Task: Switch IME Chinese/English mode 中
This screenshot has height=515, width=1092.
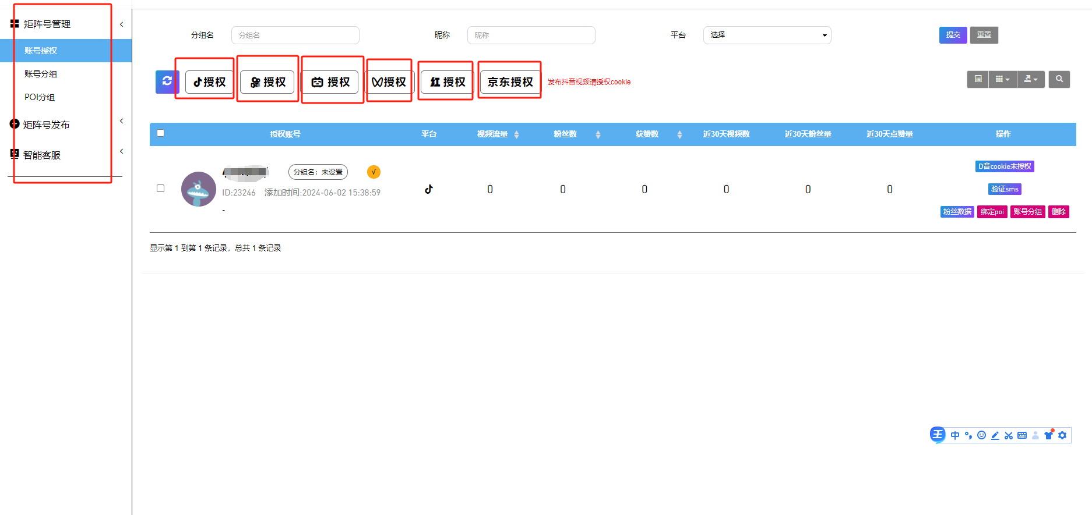Action: point(955,435)
